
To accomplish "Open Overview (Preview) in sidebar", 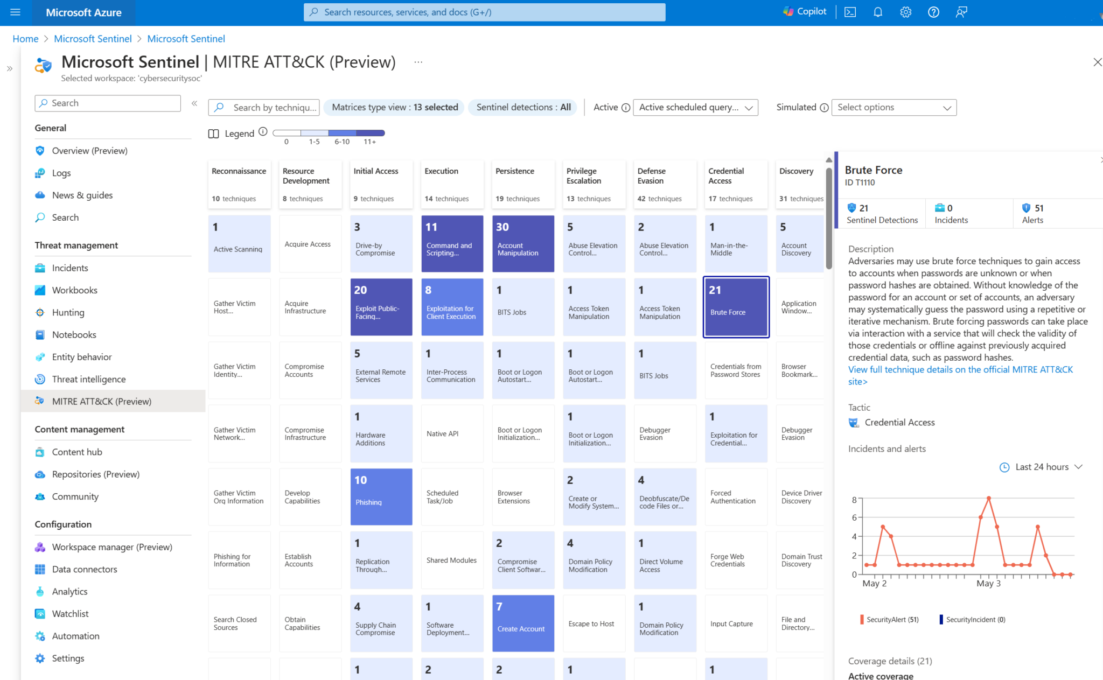I will point(89,151).
